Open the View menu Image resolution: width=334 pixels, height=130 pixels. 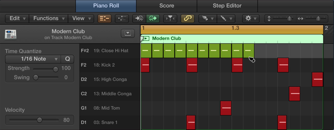81,18
